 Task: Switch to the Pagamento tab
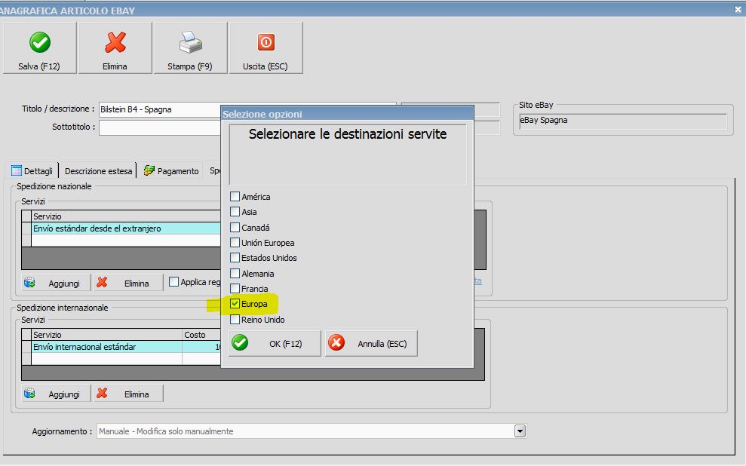point(171,170)
